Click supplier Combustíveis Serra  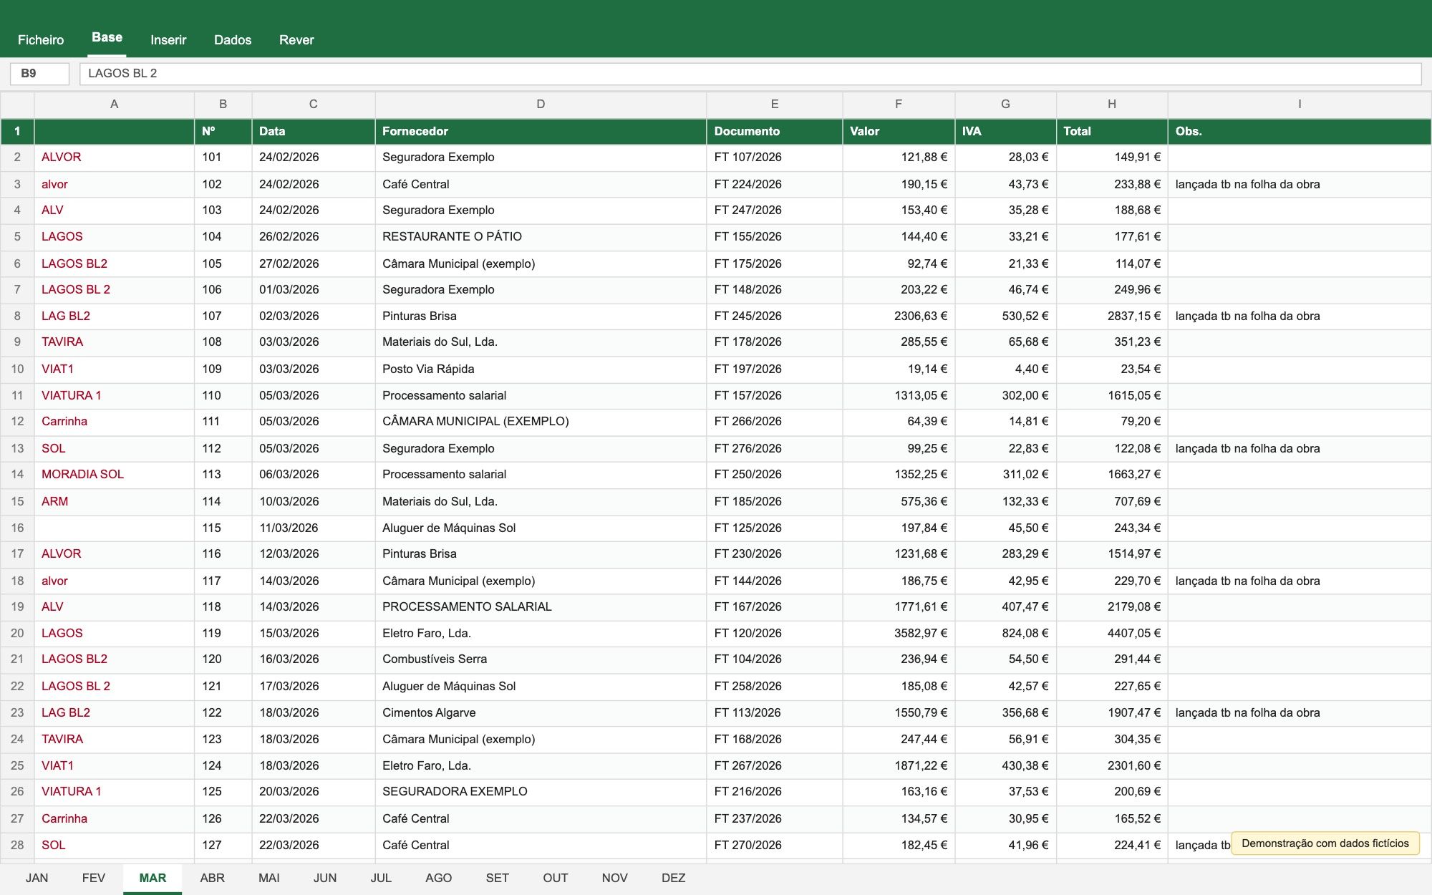pos(541,659)
